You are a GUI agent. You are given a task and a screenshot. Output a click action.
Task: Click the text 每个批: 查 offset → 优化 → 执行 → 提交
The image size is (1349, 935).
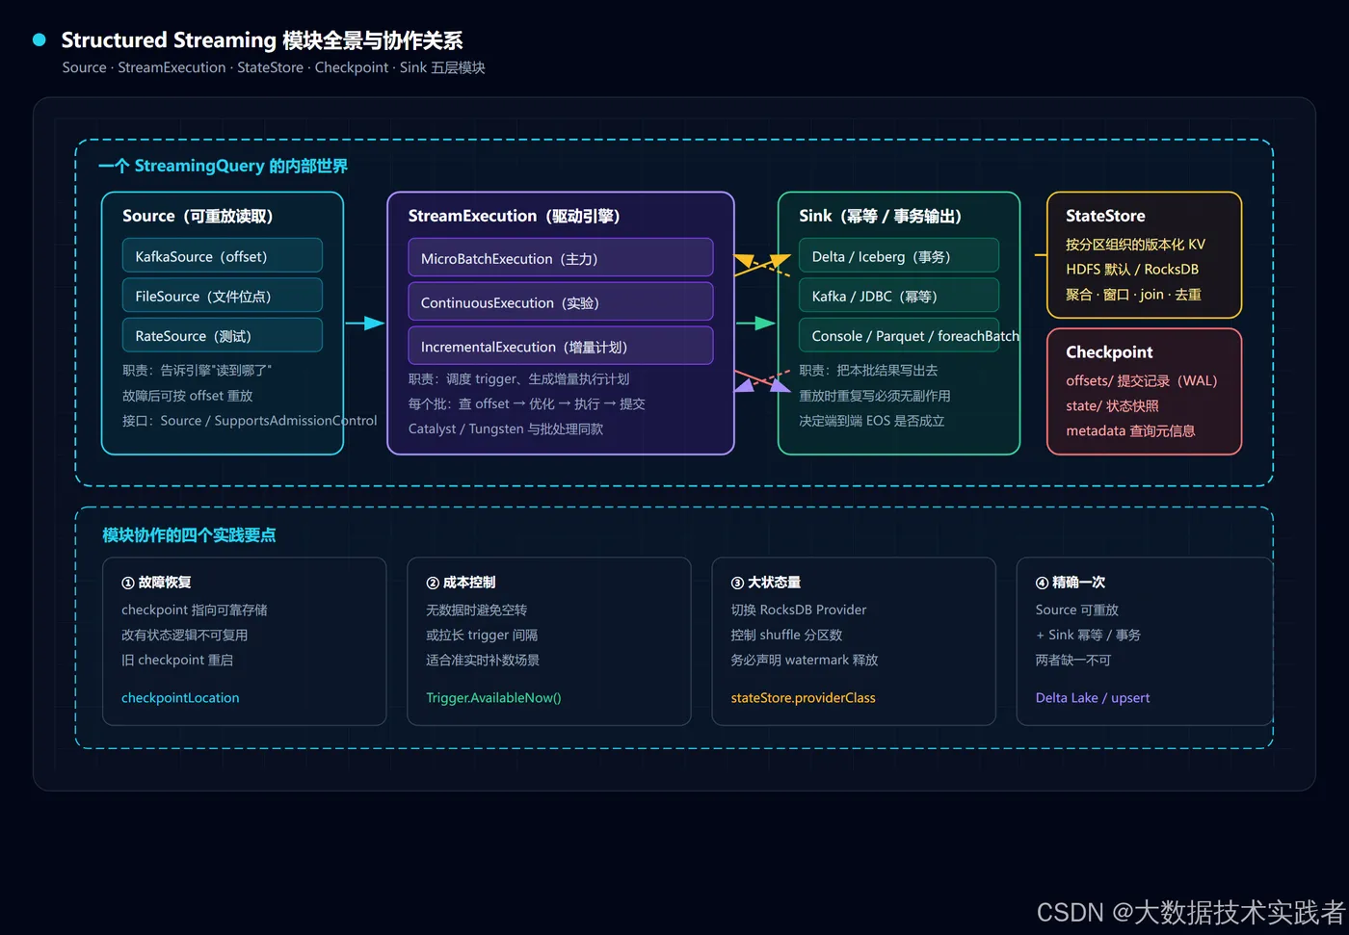527,403
